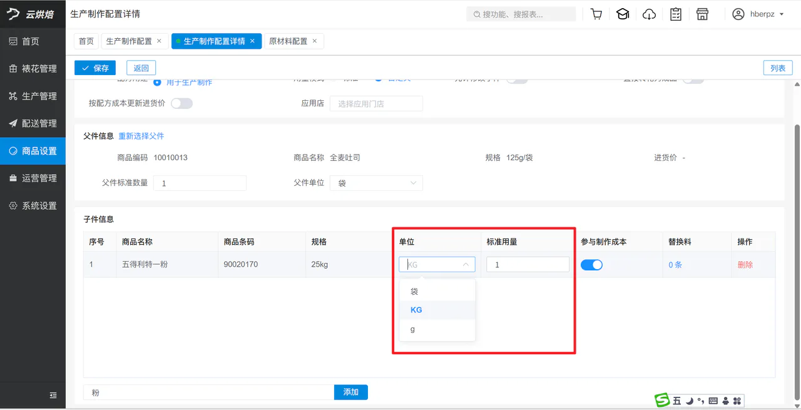Collapse the left sidebar with the fold icon
Image resolution: width=801 pixels, height=410 pixels.
coord(53,395)
